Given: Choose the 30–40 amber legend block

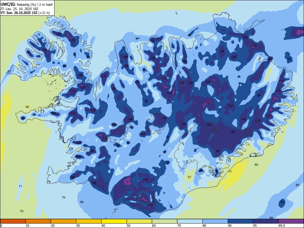Looking at the screenshot, I should pos(89,221).
